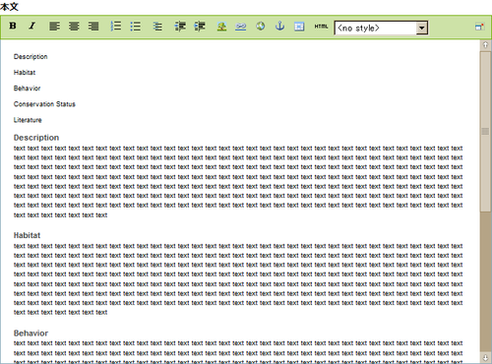Align text left

pyautogui.click(x=54, y=27)
